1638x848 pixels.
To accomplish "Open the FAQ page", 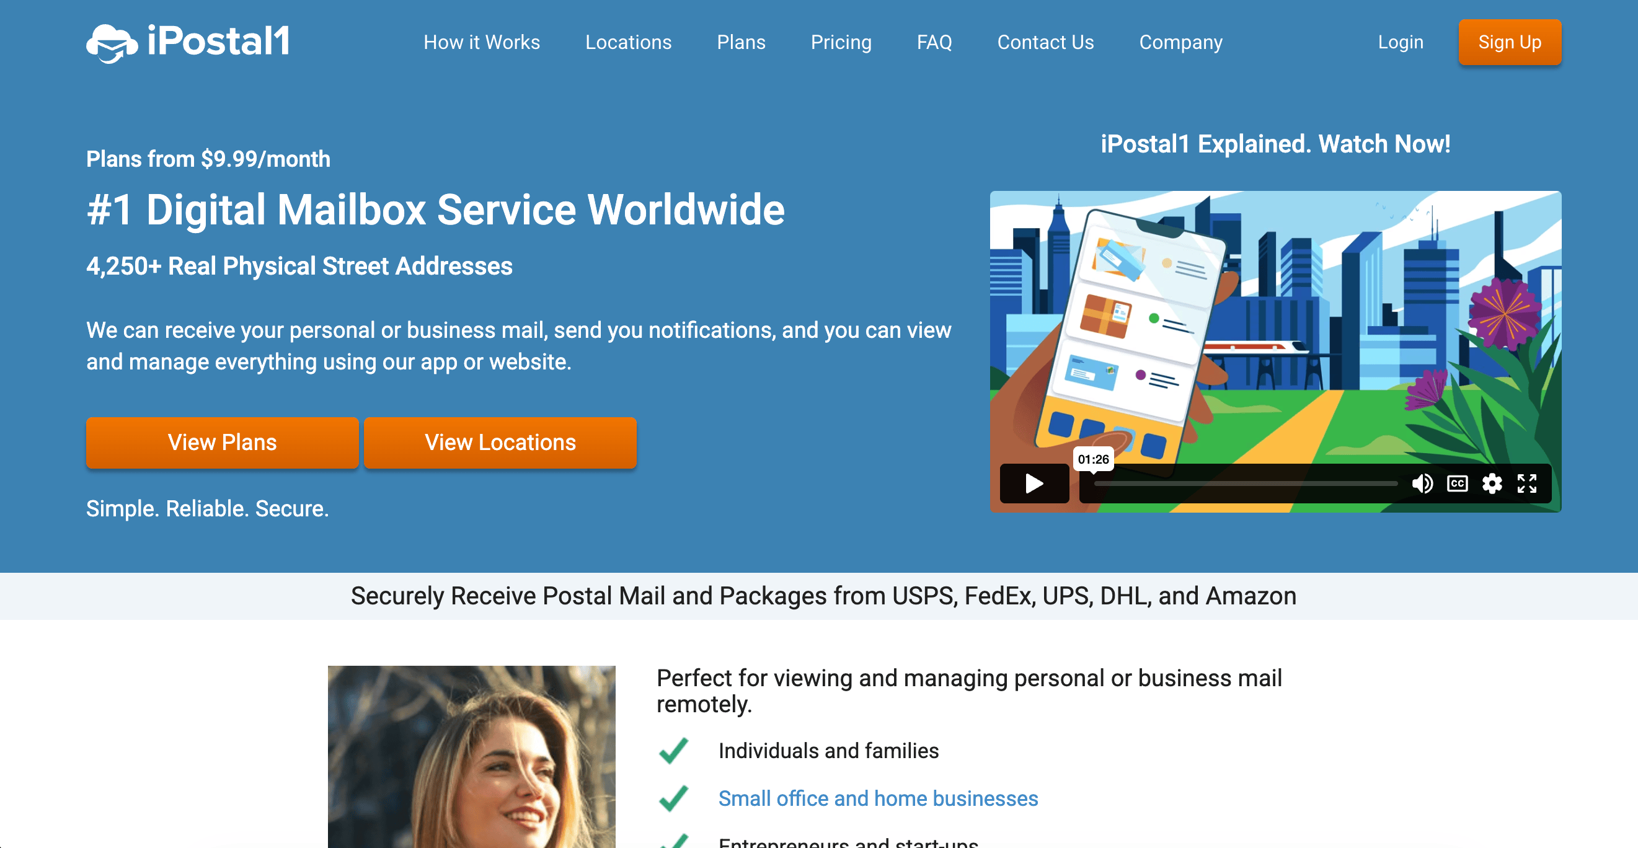I will (x=934, y=42).
